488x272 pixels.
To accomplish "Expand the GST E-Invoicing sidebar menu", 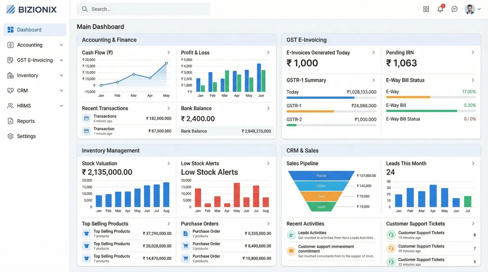I will [x=61, y=60].
